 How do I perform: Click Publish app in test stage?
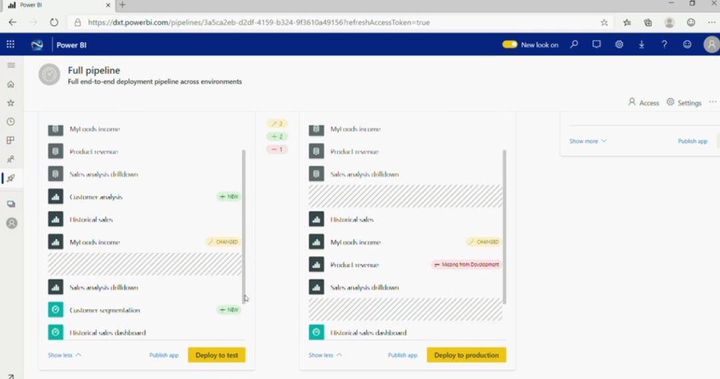[x=403, y=355]
